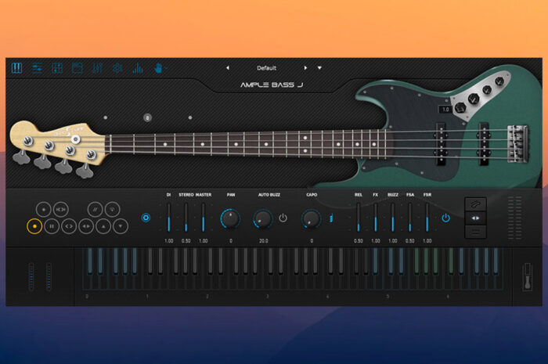Screen dimensions: 548x364
Task: Select the palm mute articulation button
Action: (112, 209)
